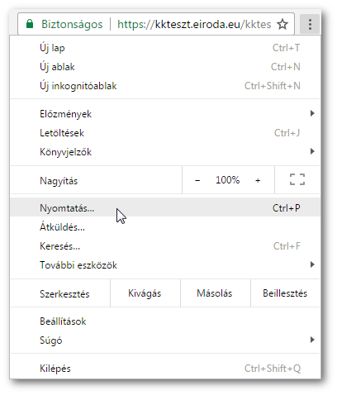
Task: Increase zoom with the plus button
Action: [x=258, y=180]
